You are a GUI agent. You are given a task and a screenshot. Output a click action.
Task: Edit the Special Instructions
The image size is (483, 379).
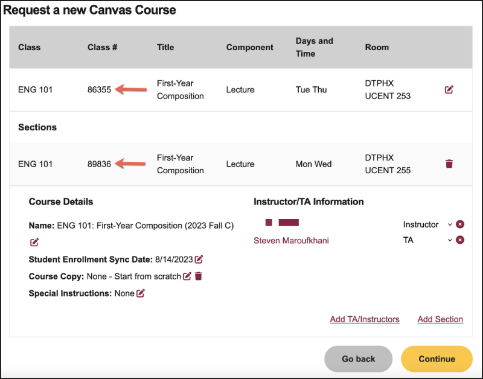141,293
